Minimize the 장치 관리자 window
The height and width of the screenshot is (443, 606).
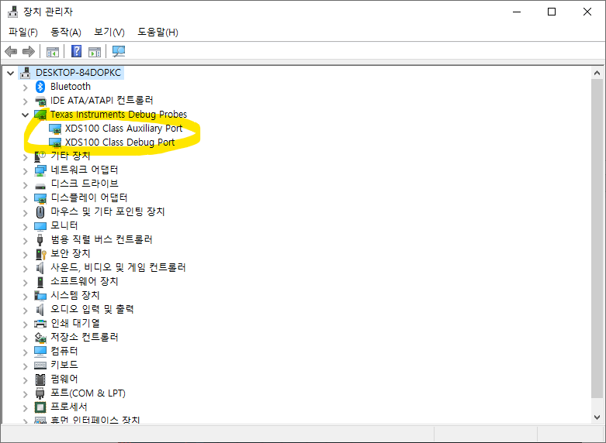point(517,12)
